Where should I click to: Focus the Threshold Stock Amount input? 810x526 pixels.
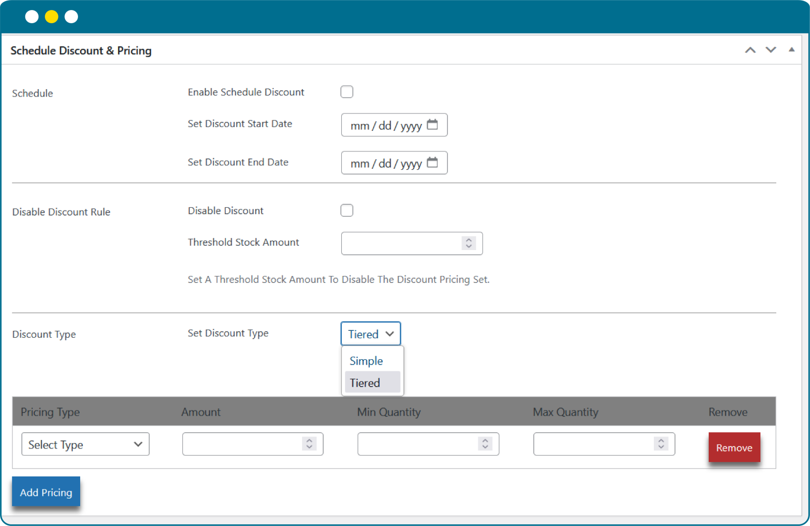[x=401, y=243]
